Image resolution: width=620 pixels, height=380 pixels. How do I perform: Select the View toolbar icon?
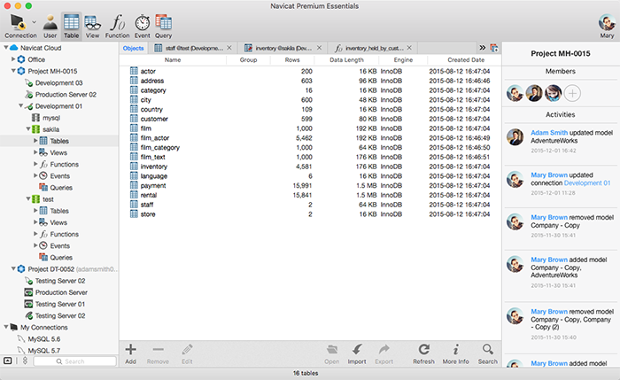pos(92,26)
